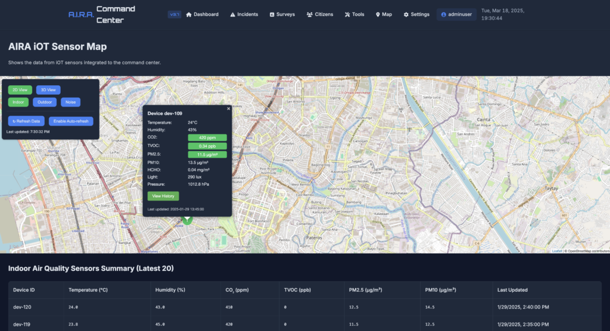Click the Dashboard home icon
Viewport: 610px width, 331px height.
[189, 14]
